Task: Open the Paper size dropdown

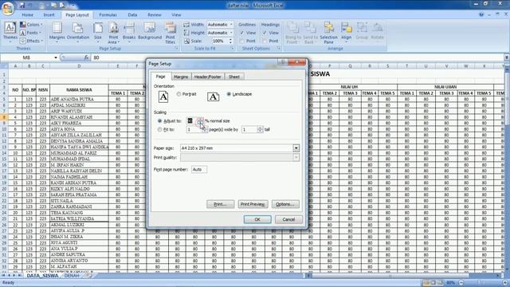Action: coord(296,148)
